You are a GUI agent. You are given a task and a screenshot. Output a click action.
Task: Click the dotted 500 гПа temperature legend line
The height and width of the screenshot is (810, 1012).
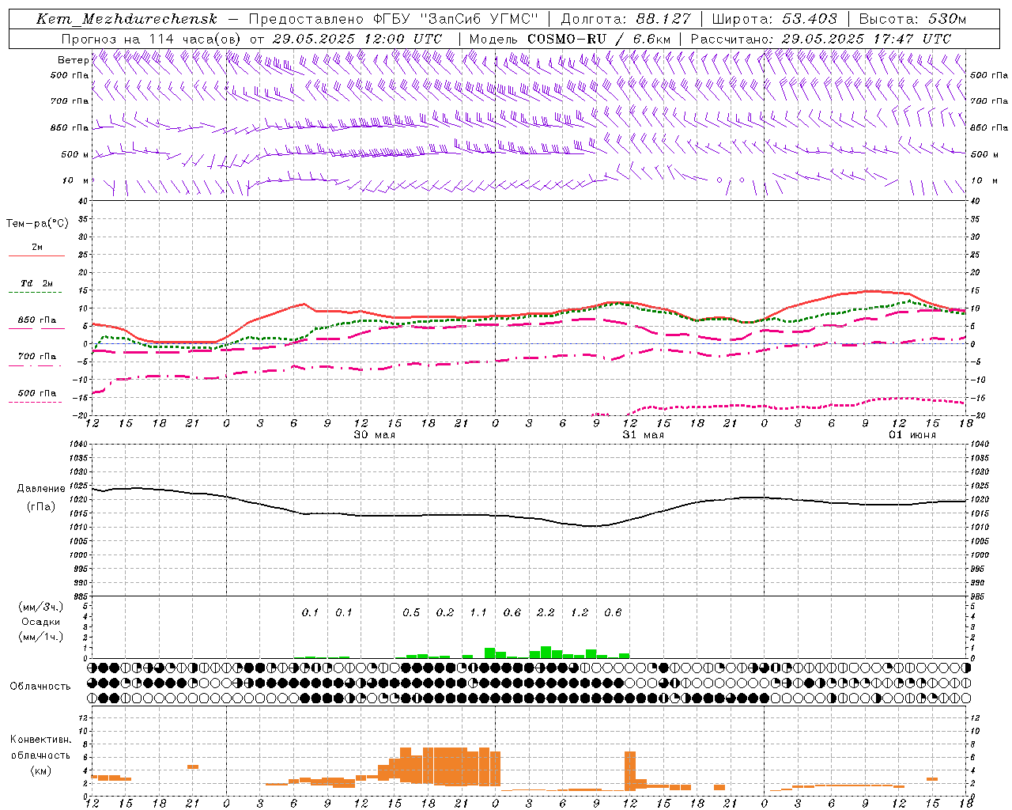click(x=35, y=403)
